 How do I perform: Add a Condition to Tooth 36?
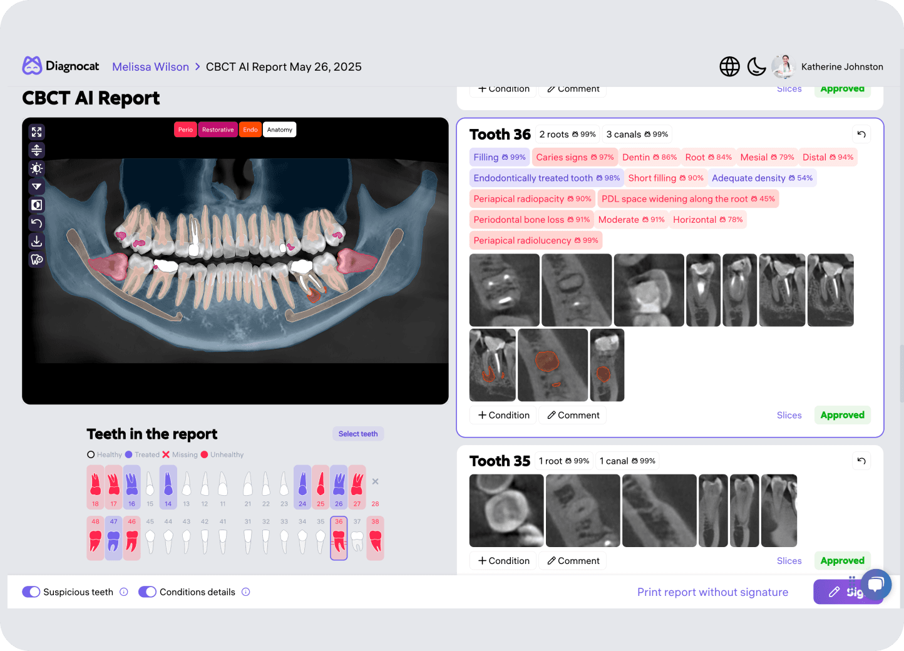(x=503, y=415)
